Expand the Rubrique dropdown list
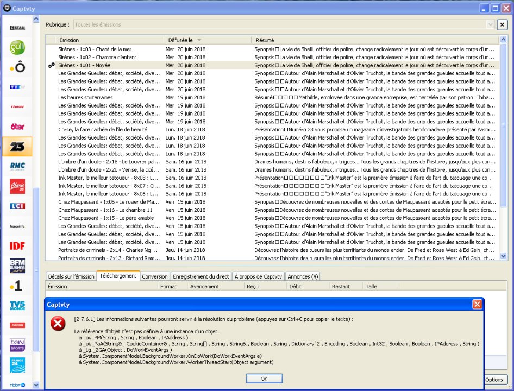 pos(490,24)
